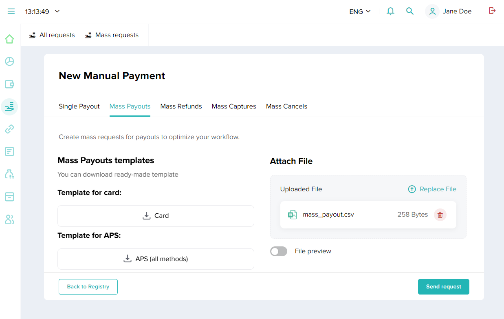Click the Replace File link
This screenshot has width=504, height=319.
point(432,189)
